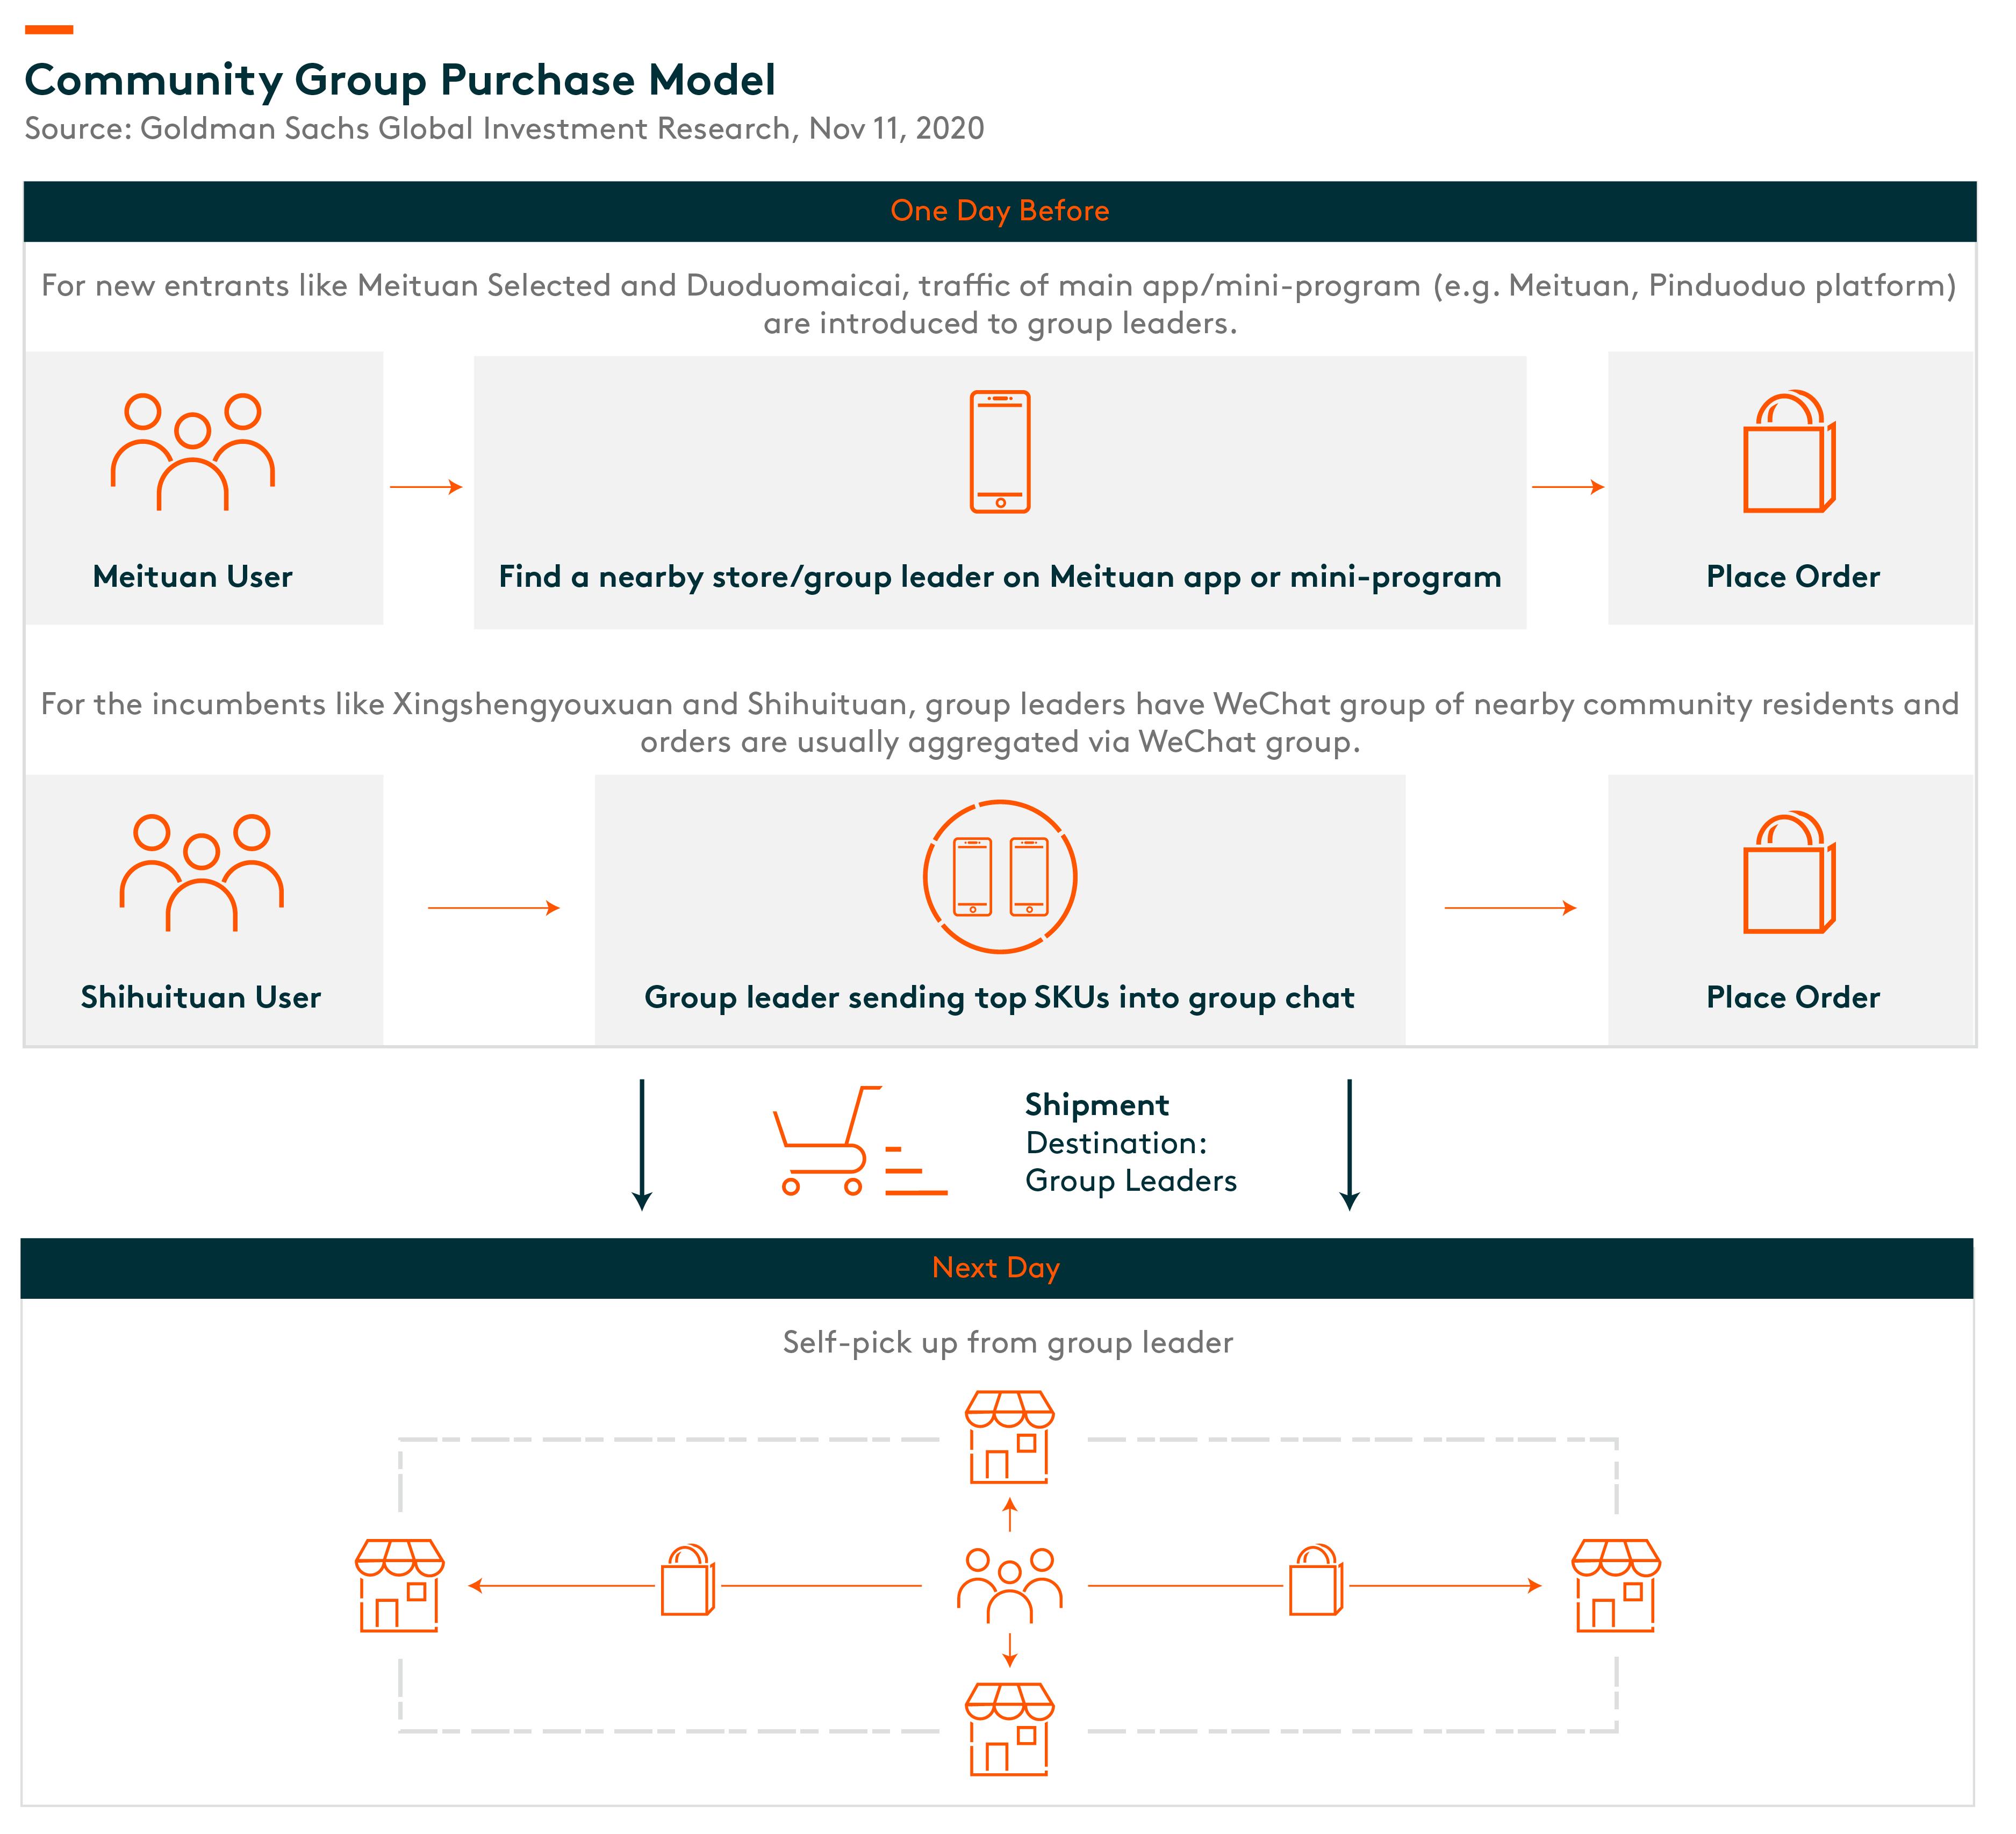Image resolution: width=2016 pixels, height=1834 pixels.
Task: Click the circled two-phones group chat icon
Action: (1000, 877)
